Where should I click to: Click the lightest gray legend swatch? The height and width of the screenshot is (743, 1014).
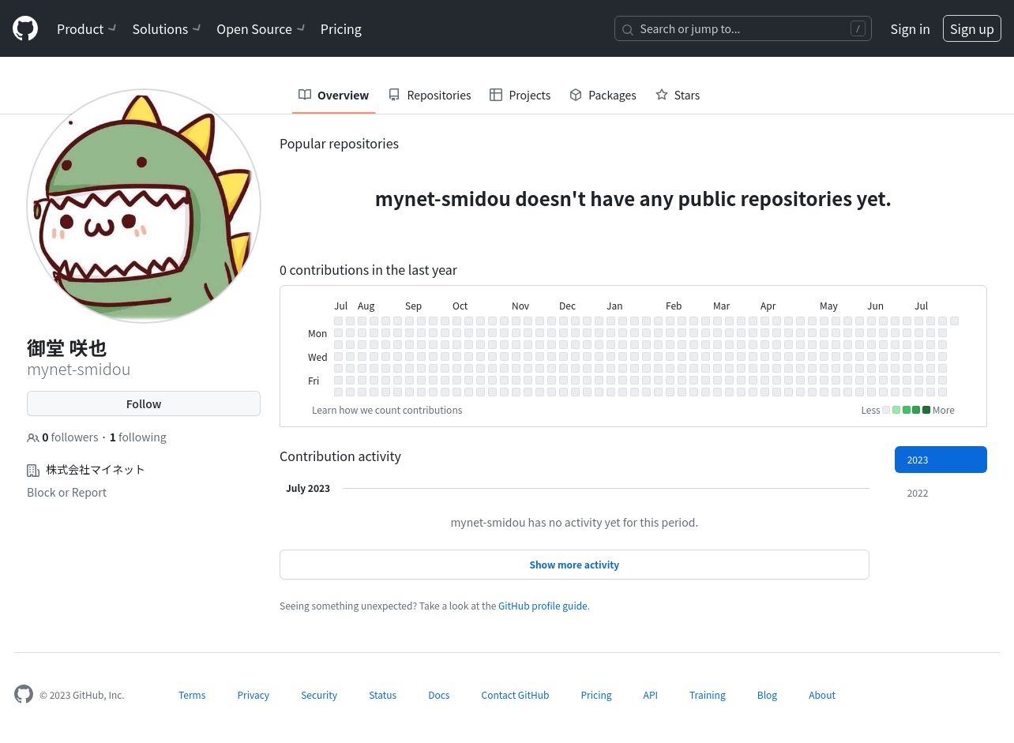coord(886,410)
